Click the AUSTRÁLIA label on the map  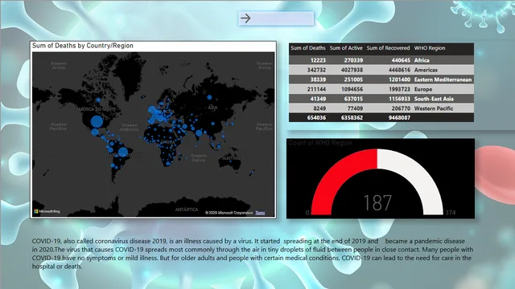coord(233,158)
